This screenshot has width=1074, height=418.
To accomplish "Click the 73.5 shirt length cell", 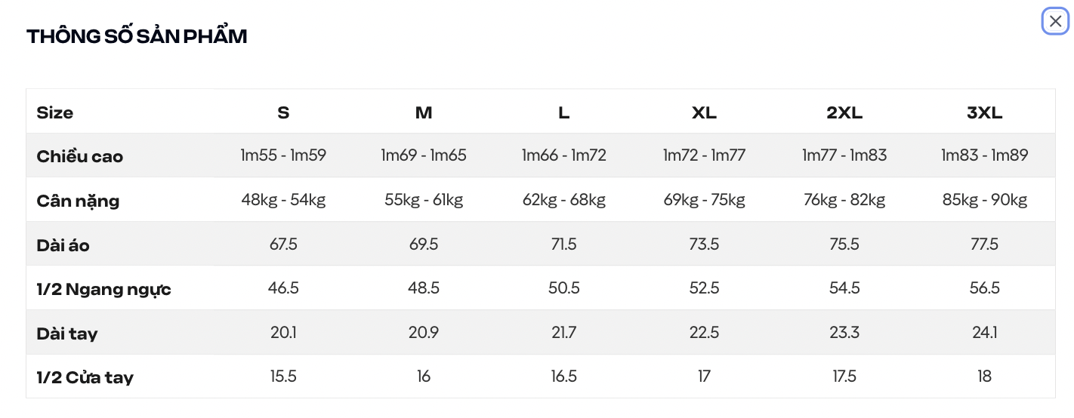I will click(x=704, y=244).
